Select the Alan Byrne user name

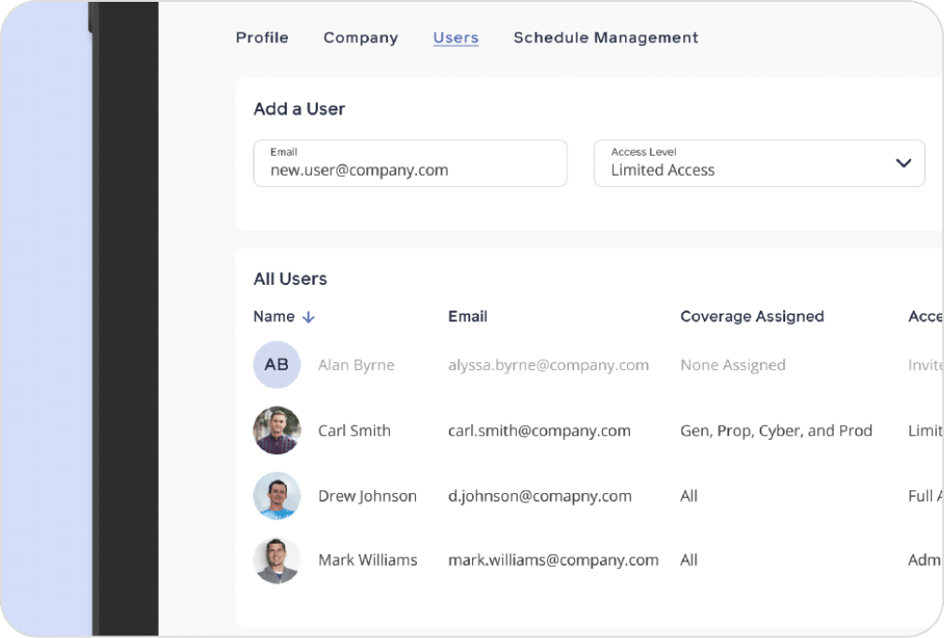[356, 365]
